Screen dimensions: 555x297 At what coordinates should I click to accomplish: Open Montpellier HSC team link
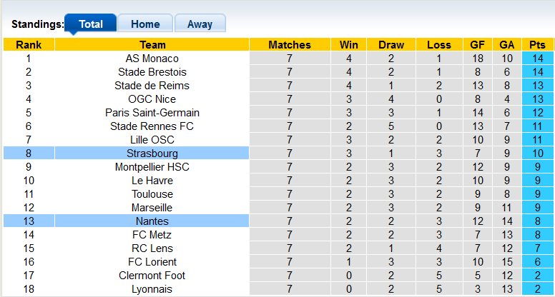click(152, 167)
